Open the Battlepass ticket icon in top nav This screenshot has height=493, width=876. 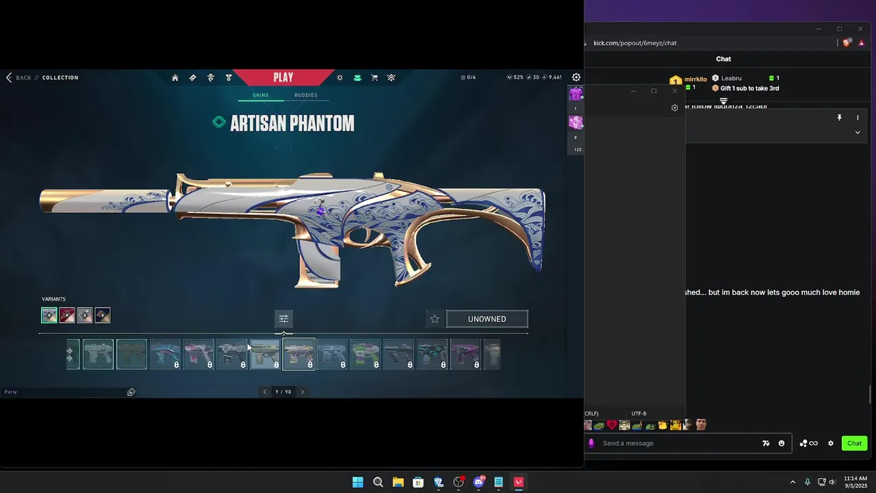(x=193, y=77)
